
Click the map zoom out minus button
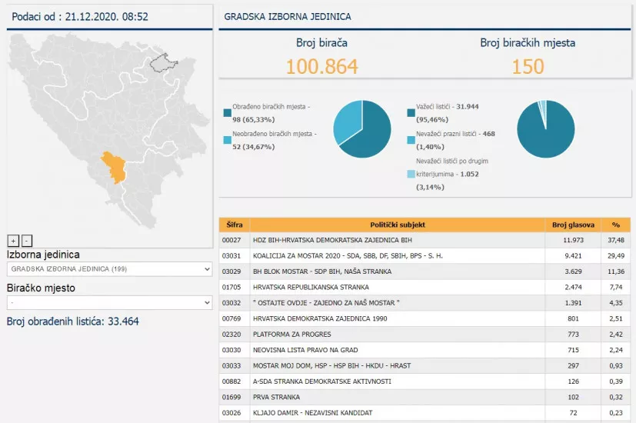pyautogui.click(x=27, y=240)
